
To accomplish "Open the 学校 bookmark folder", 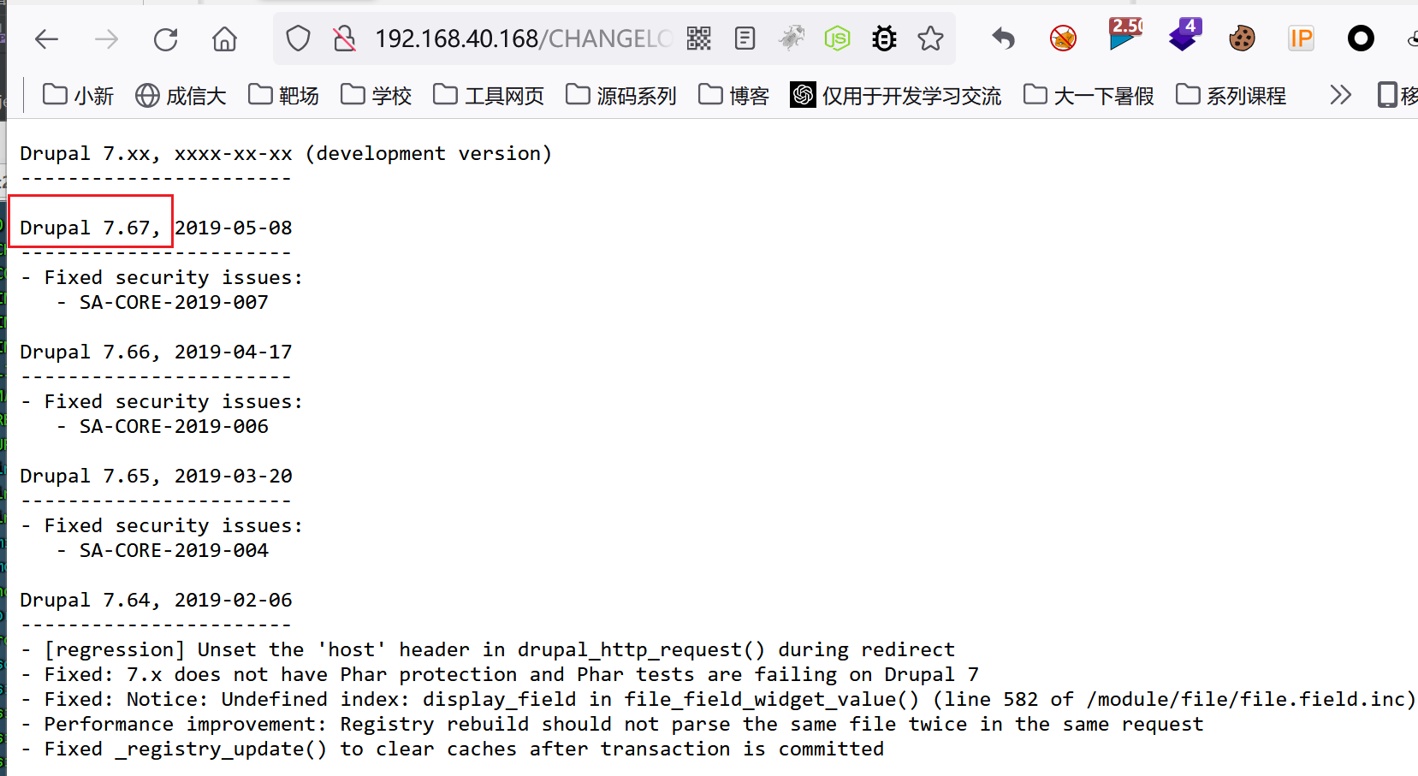I will point(376,95).
